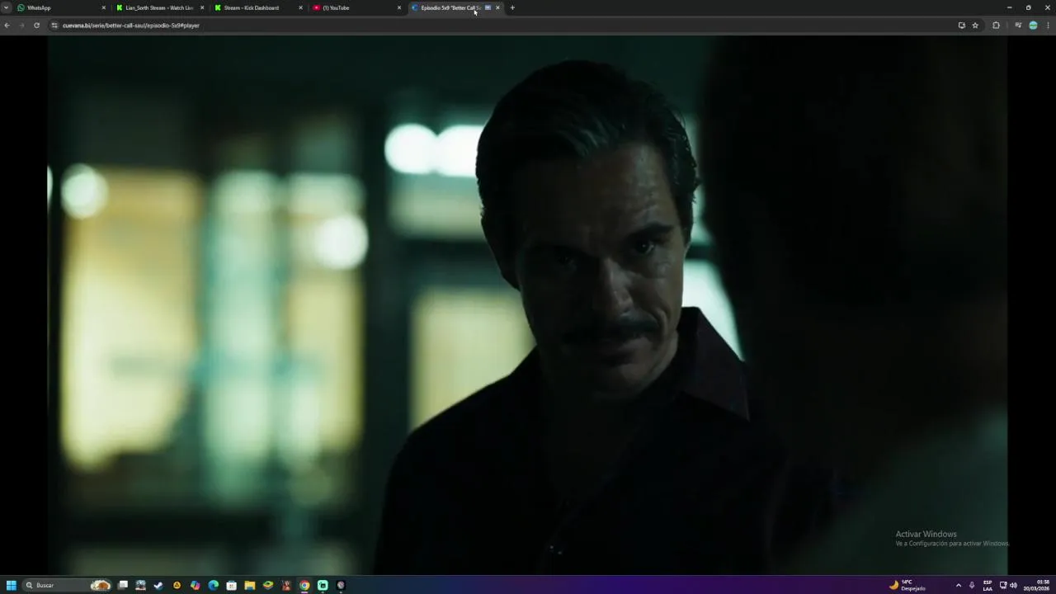
Task: Bookmark this page with the star icon
Action: 975,26
